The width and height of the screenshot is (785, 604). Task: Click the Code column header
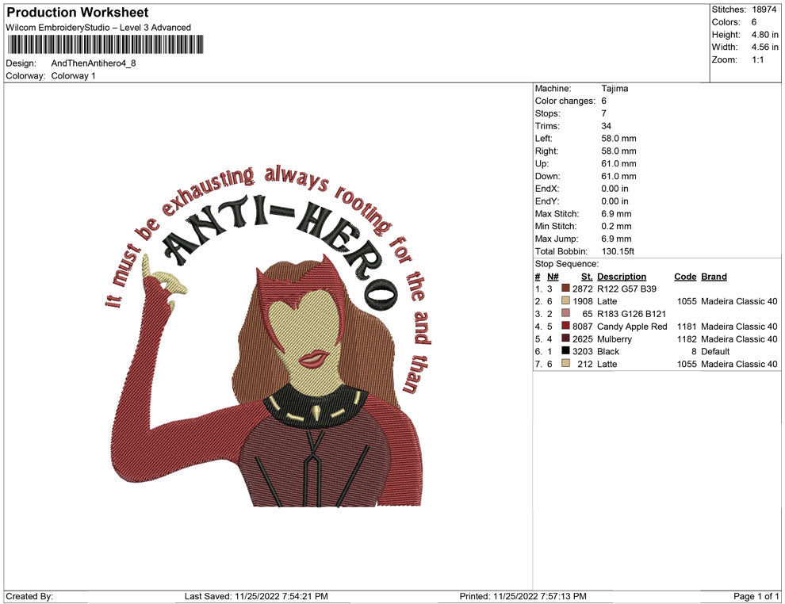point(684,277)
